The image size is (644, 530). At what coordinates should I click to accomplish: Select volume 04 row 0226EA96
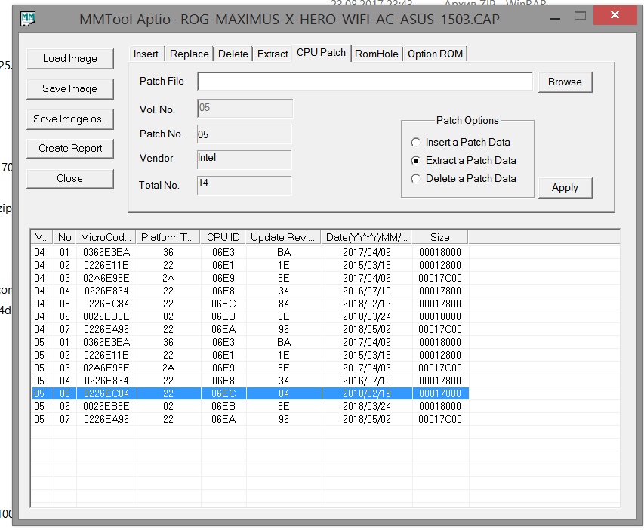[250, 329]
